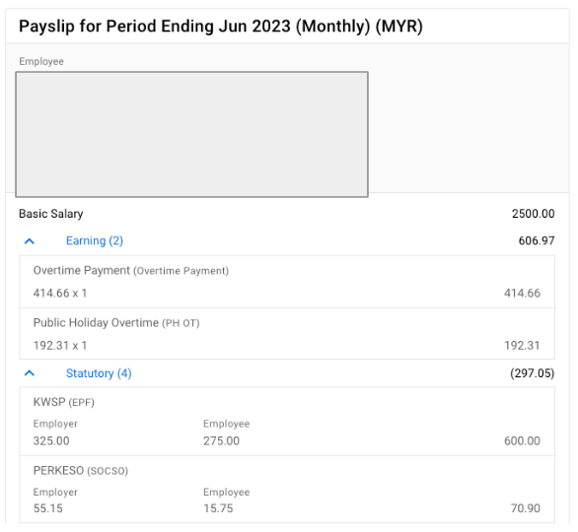Image resolution: width=578 pixels, height=532 pixels.
Task: Select the Overtime Payment row
Action: point(287,282)
